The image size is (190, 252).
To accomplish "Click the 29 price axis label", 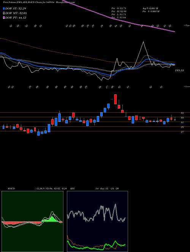I will coord(182,127).
